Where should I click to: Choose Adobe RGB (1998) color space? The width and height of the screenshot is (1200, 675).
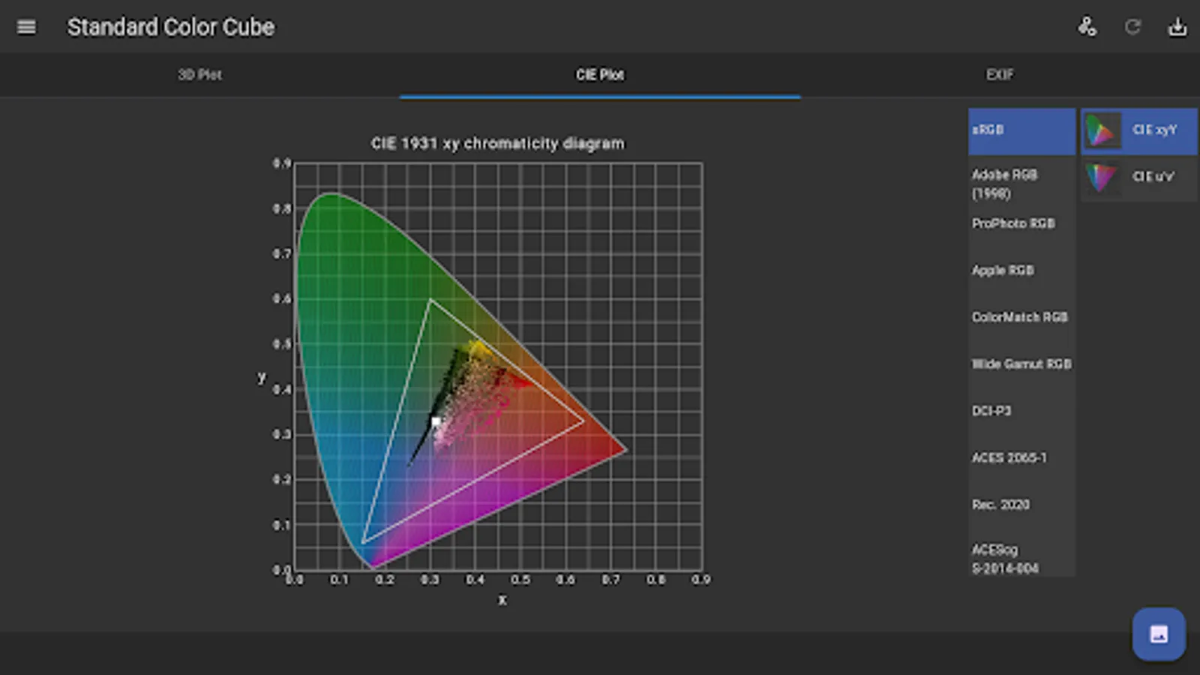[x=1021, y=184]
